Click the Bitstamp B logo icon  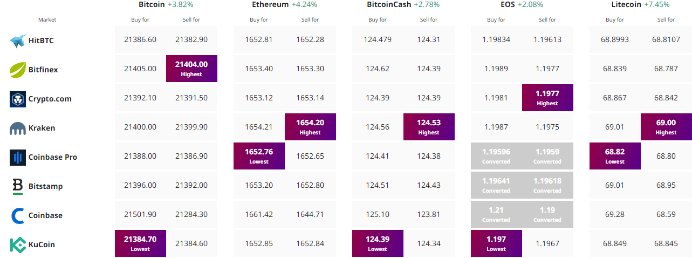pos(18,186)
